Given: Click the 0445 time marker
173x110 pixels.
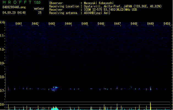Looking at the screenshot, I should (85, 24).
